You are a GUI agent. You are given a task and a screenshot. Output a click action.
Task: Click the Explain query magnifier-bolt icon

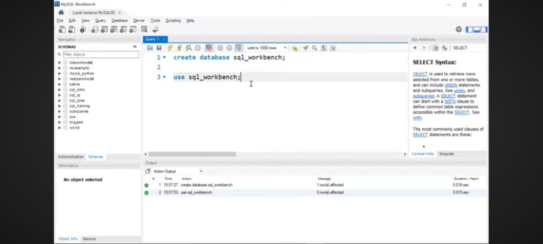[188, 48]
